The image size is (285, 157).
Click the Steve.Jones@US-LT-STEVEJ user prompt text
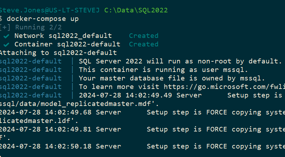50,10
